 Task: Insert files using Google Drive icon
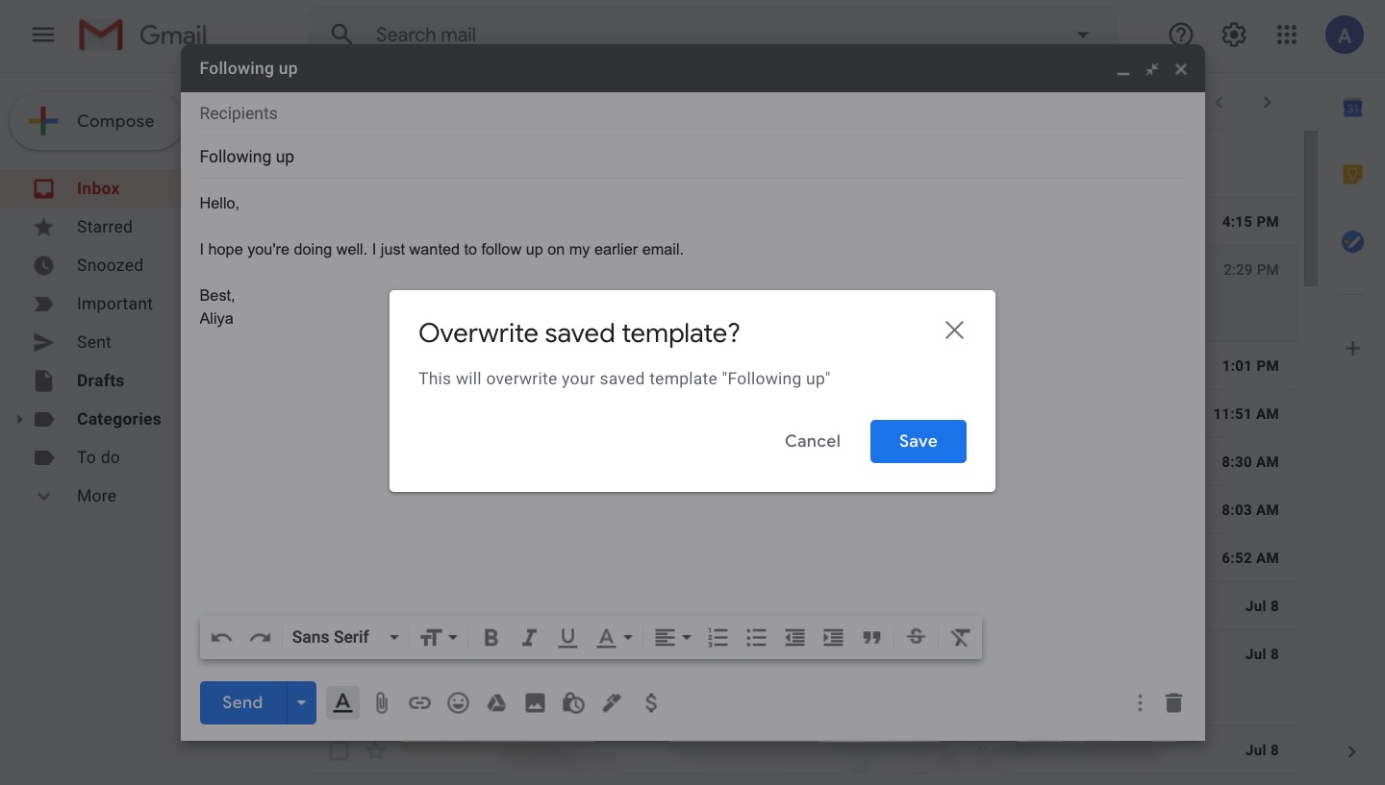coord(496,703)
